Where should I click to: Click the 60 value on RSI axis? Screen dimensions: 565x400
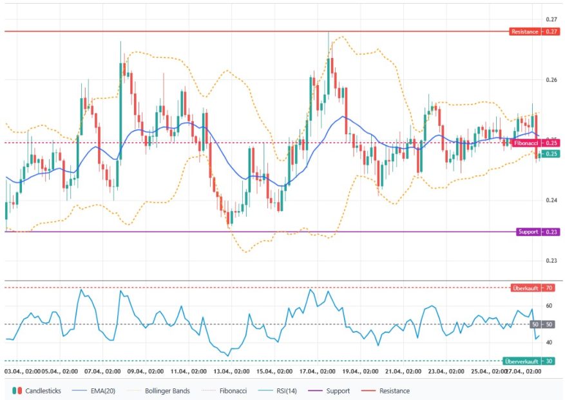click(549, 306)
